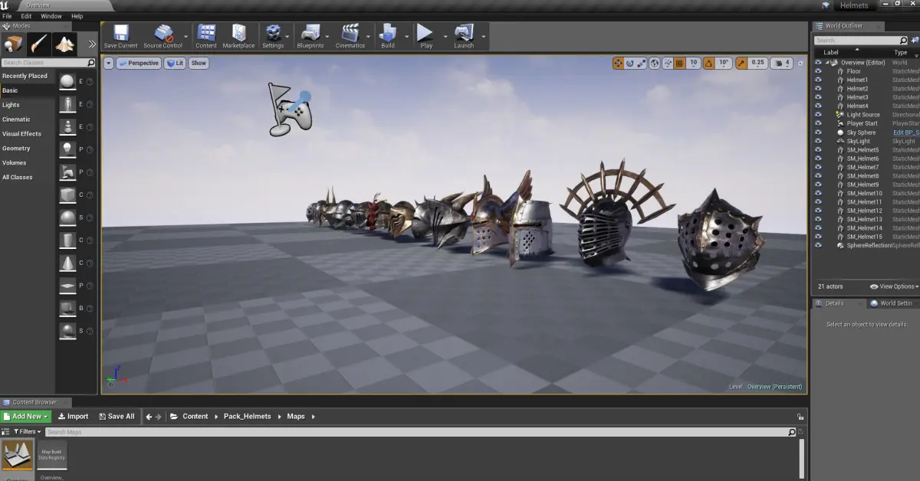Viewport: 920px width, 481px height.
Task: Open Source Control from the toolbar
Action: tap(163, 36)
